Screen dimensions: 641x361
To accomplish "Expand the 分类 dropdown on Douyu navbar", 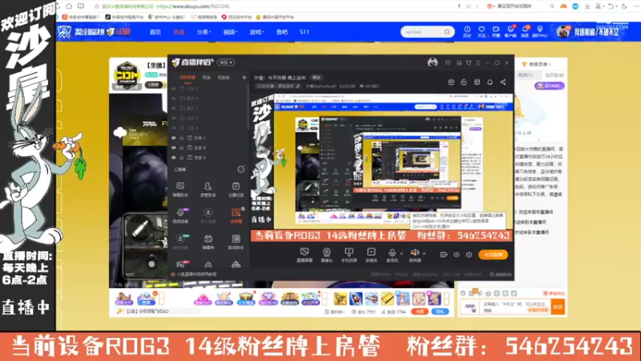I will tap(204, 32).
